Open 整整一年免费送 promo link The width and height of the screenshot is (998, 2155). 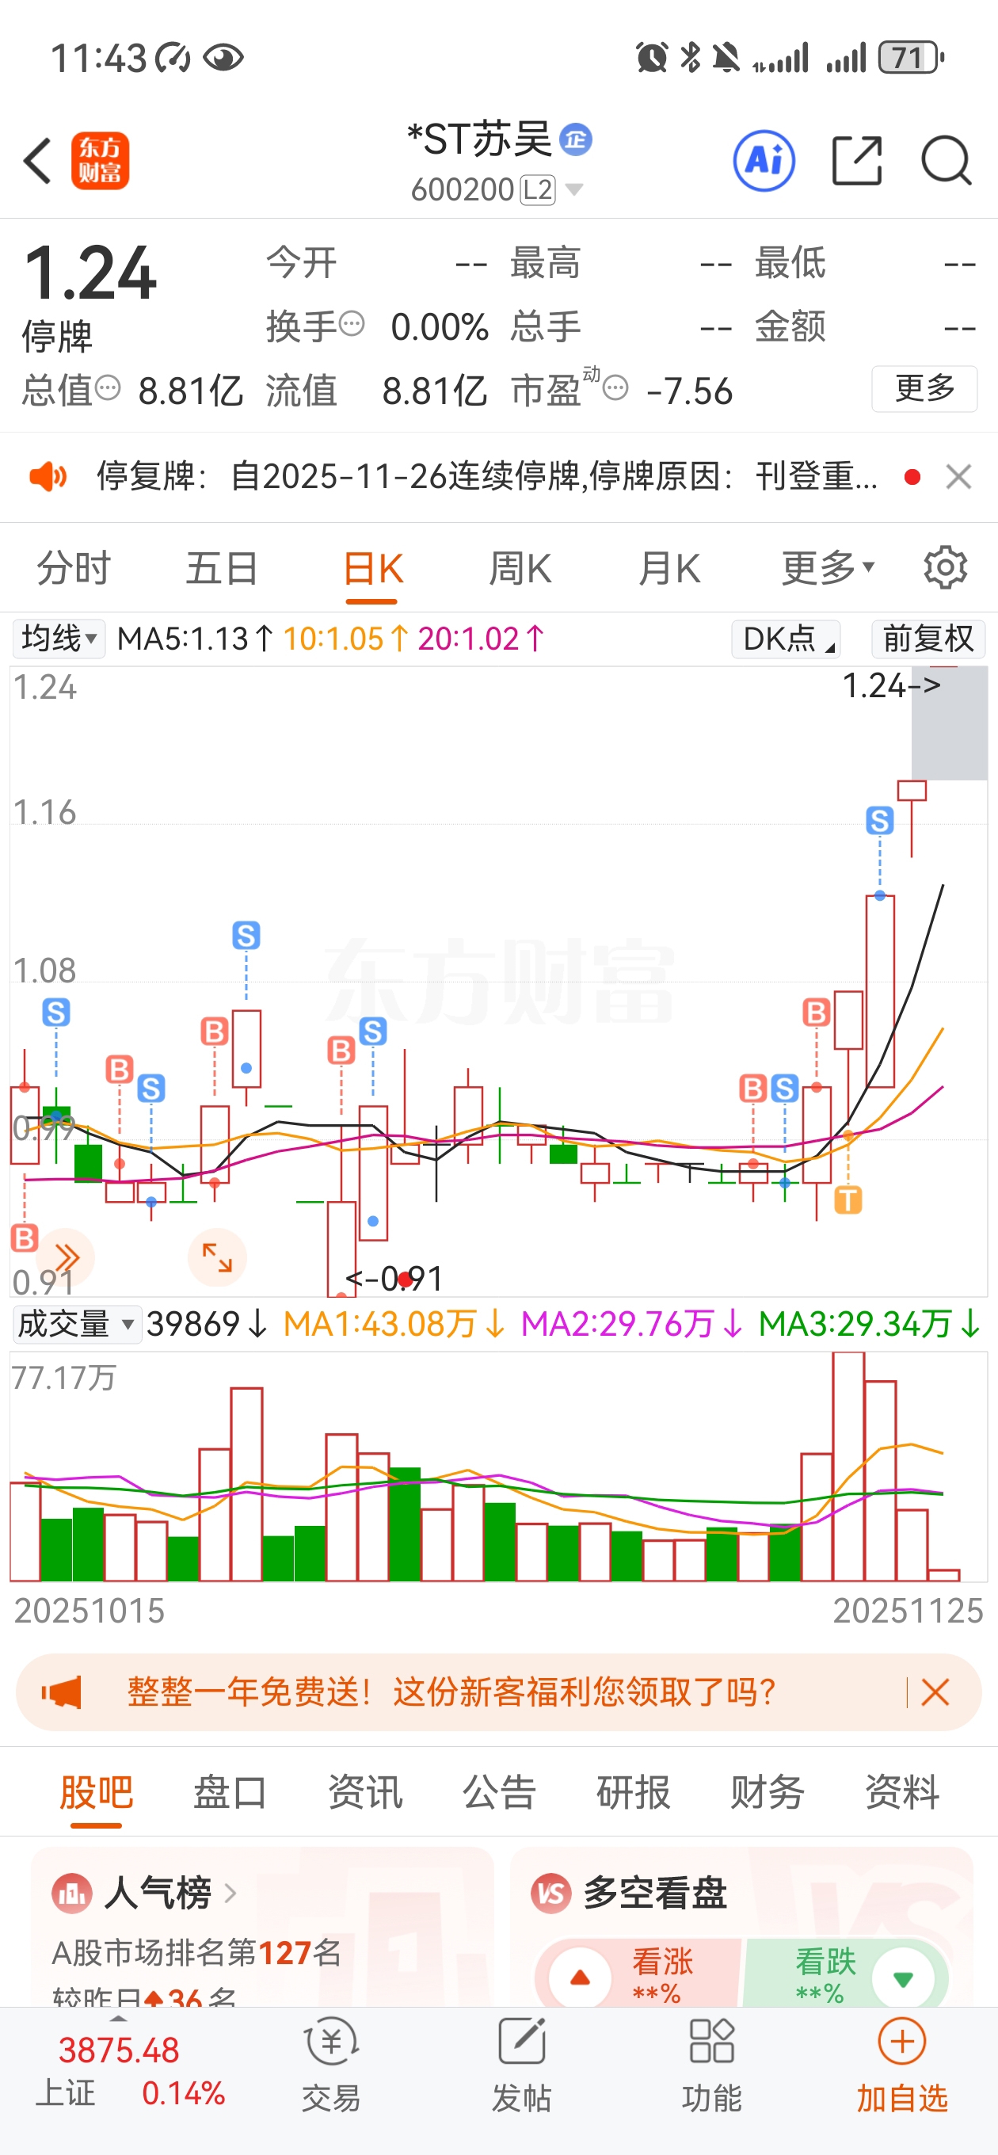[451, 1692]
